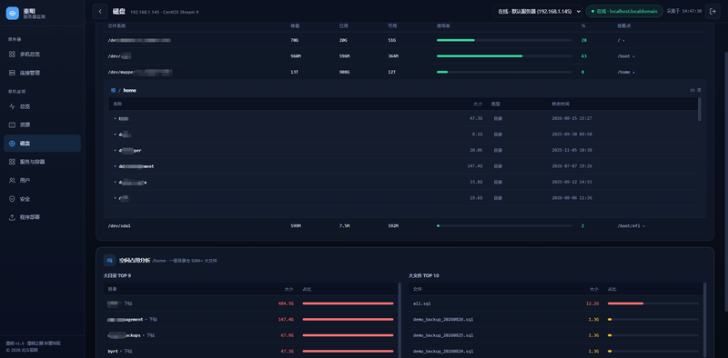
Task: Click the back arrow button beside 磁盘
Action: (x=100, y=11)
